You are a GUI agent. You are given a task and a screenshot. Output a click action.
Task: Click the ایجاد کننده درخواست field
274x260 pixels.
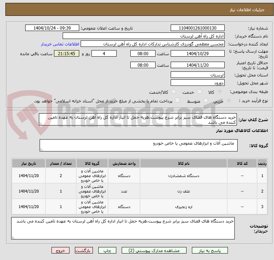point(153,44)
